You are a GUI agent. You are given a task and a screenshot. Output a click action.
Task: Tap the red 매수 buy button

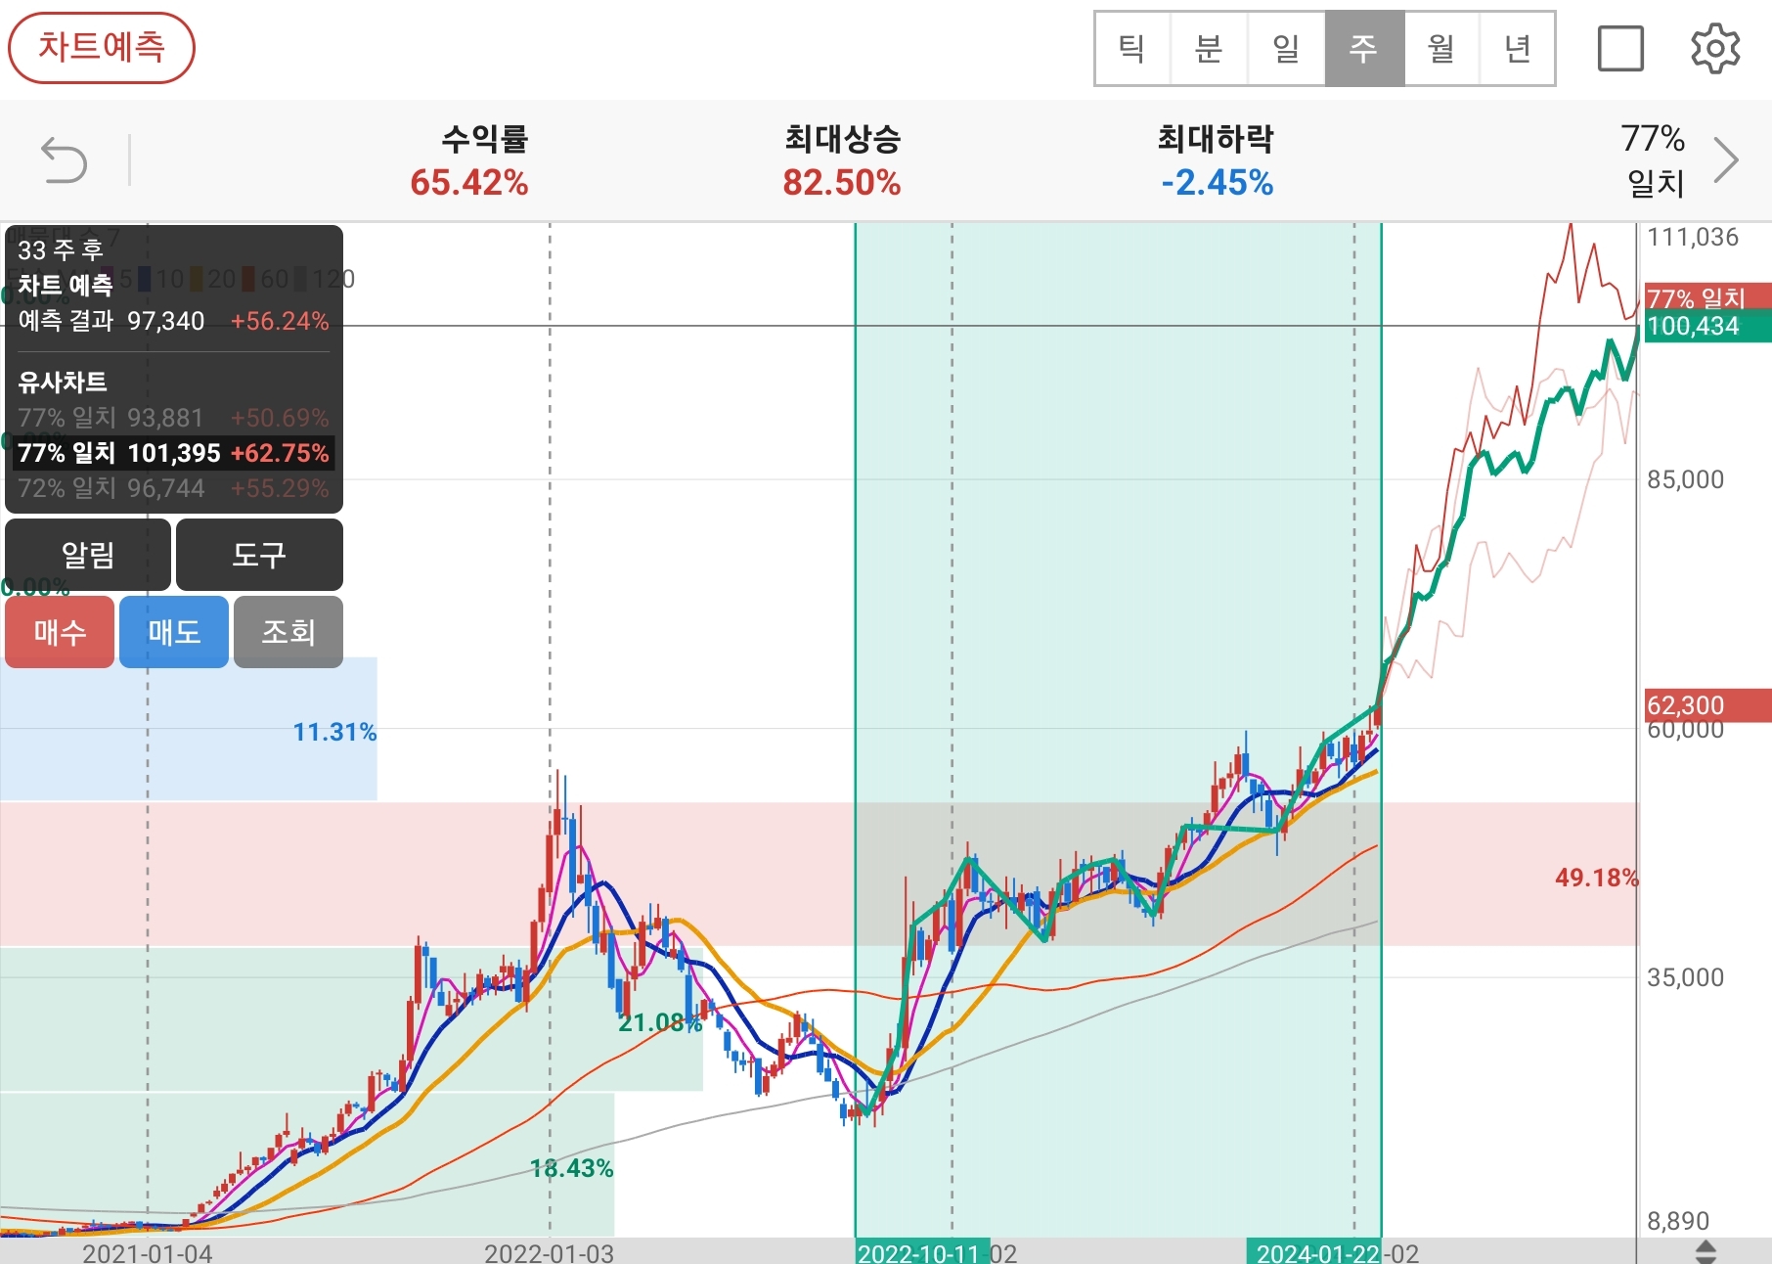(60, 632)
